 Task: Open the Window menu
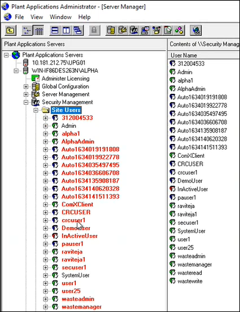coord(60,17)
